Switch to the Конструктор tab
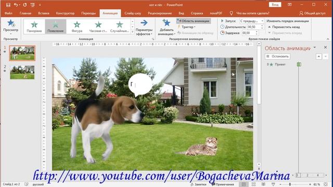The image size is (333, 187). click(65, 13)
